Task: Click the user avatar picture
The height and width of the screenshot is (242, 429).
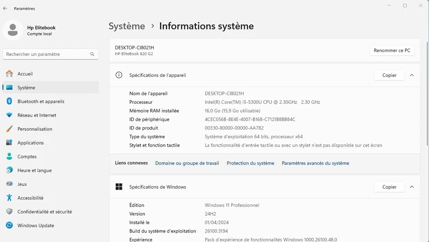Action: click(13, 30)
